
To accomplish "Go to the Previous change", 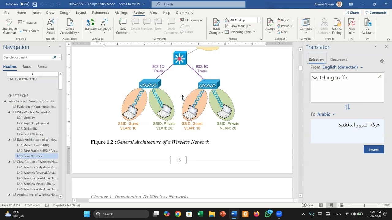I will coord(284,26).
